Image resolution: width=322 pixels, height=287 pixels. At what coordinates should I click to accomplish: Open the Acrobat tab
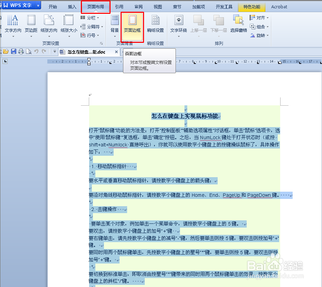[x=279, y=7]
